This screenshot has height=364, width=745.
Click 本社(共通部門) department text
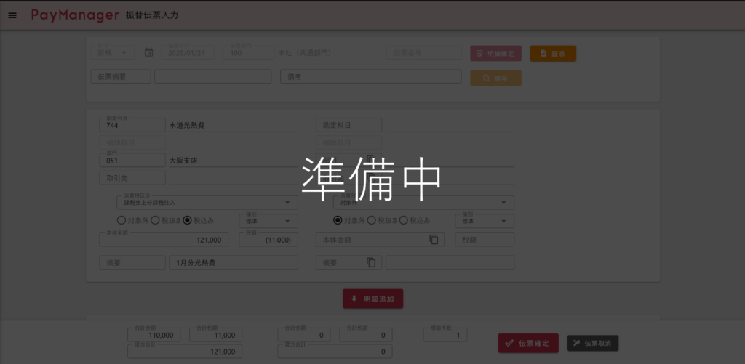coord(305,53)
